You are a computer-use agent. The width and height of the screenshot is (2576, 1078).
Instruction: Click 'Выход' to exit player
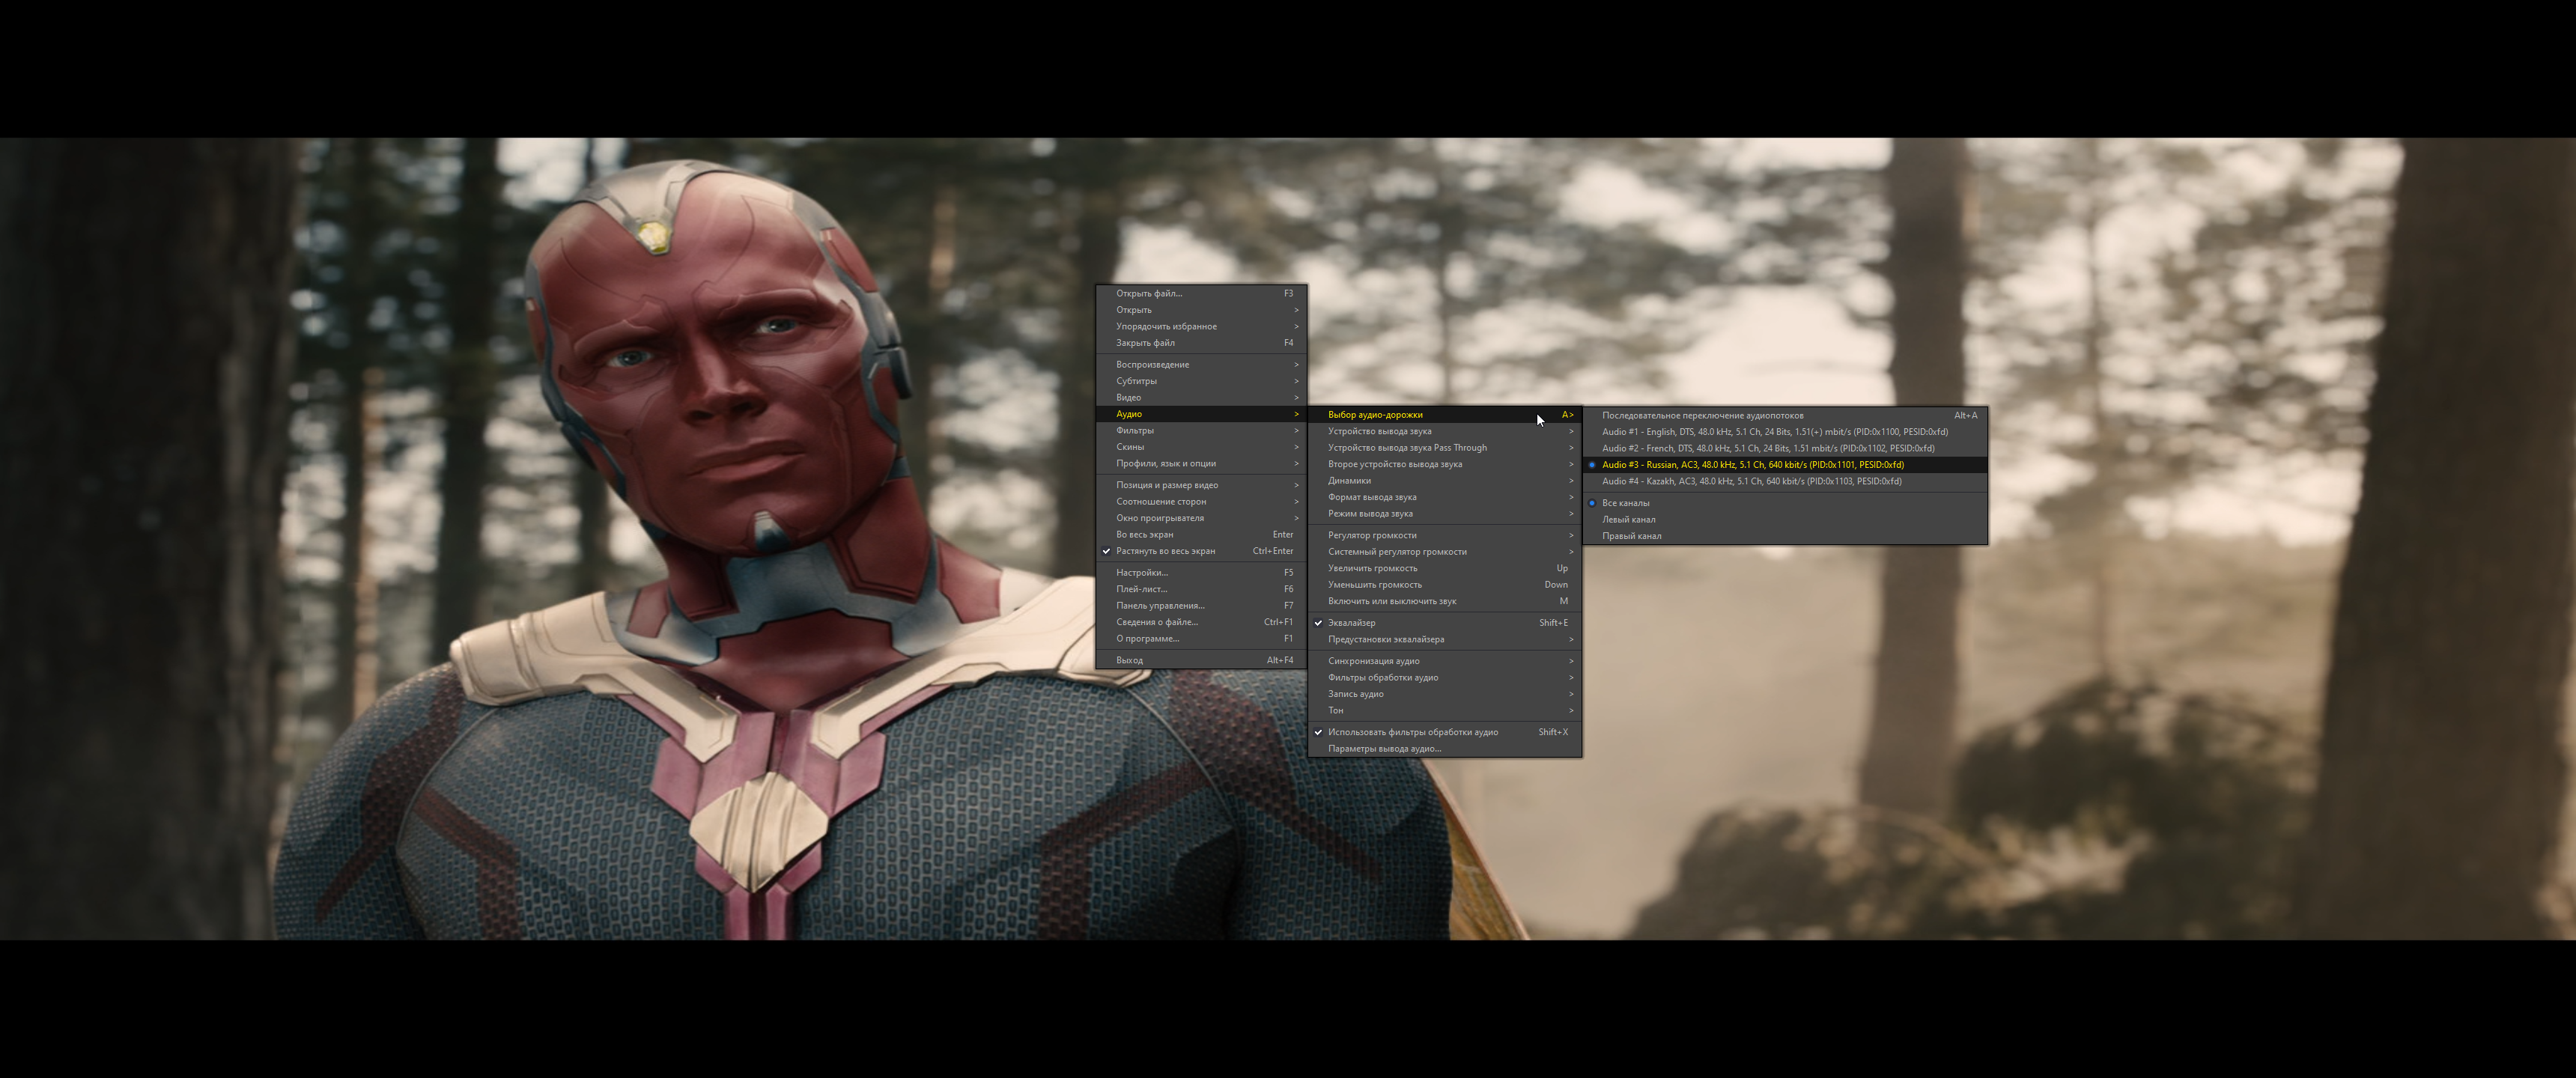pyautogui.click(x=1201, y=660)
